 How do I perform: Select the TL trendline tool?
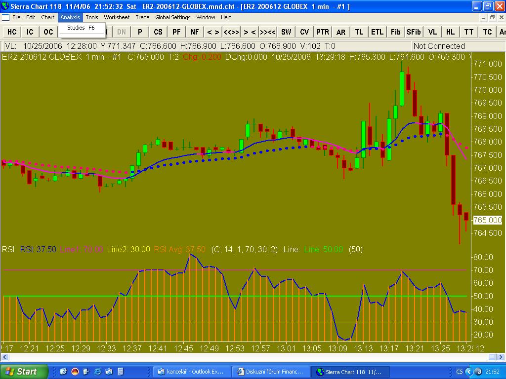click(x=359, y=32)
